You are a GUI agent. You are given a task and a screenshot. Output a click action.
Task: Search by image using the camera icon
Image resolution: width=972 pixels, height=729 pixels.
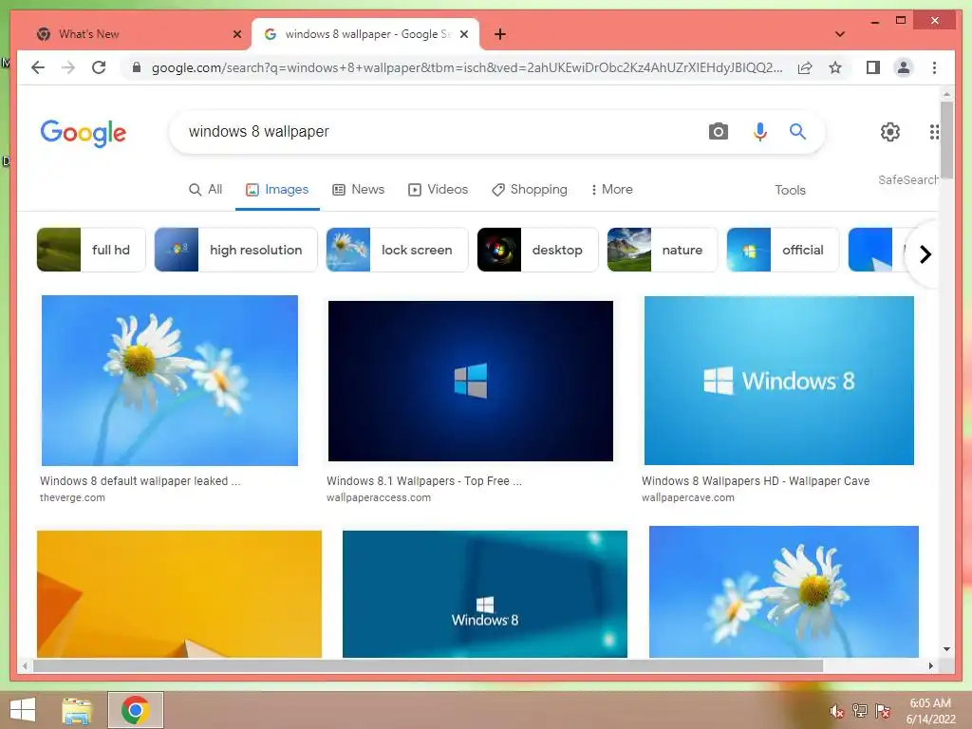point(718,131)
